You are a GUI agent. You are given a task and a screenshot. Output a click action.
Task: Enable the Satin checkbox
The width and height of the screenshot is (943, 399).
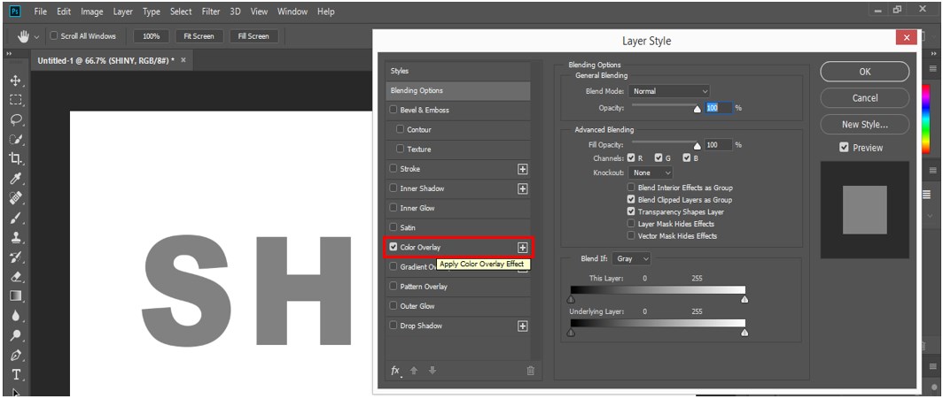click(x=394, y=227)
